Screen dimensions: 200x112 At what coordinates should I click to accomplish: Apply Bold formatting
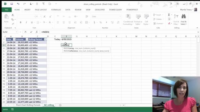[21, 22]
